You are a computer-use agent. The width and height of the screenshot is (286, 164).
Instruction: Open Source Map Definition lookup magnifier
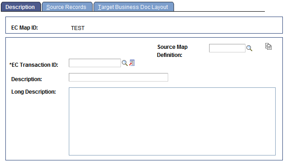pyautogui.click(x=249, y=48)
